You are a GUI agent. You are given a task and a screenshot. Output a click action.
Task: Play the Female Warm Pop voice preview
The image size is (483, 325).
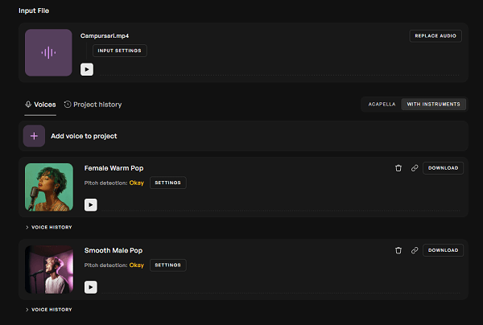coord(90,204)
